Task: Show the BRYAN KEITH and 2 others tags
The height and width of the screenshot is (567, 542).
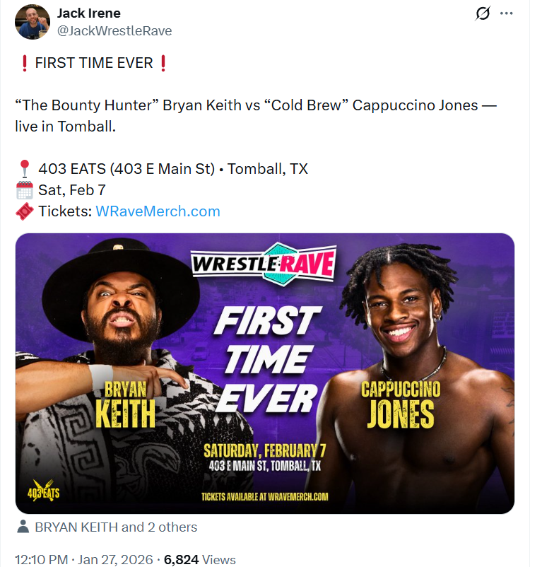Action: click(x=116, y=527)
